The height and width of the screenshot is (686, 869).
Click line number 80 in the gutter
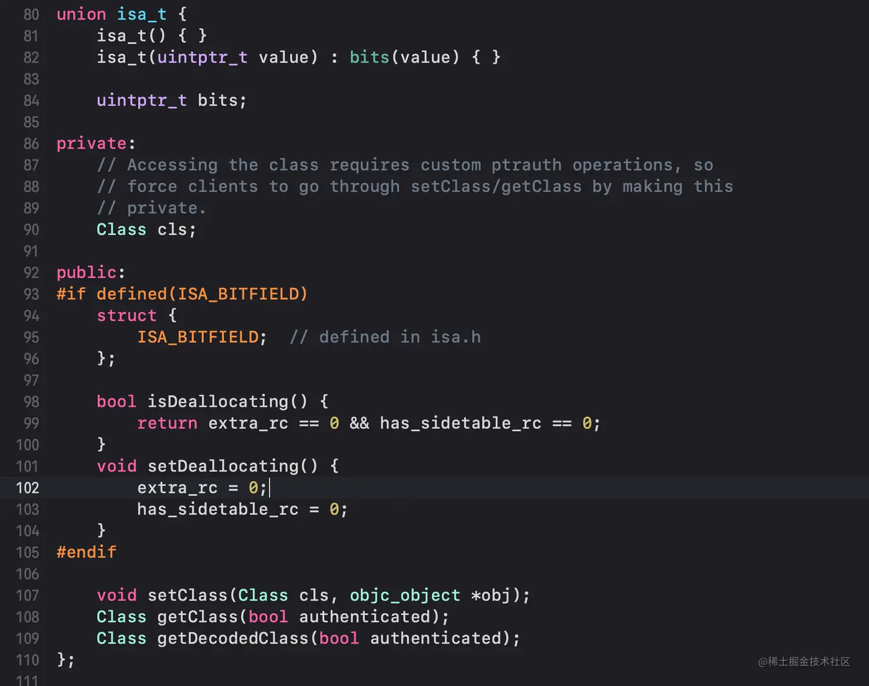click(x=31, y=14)
